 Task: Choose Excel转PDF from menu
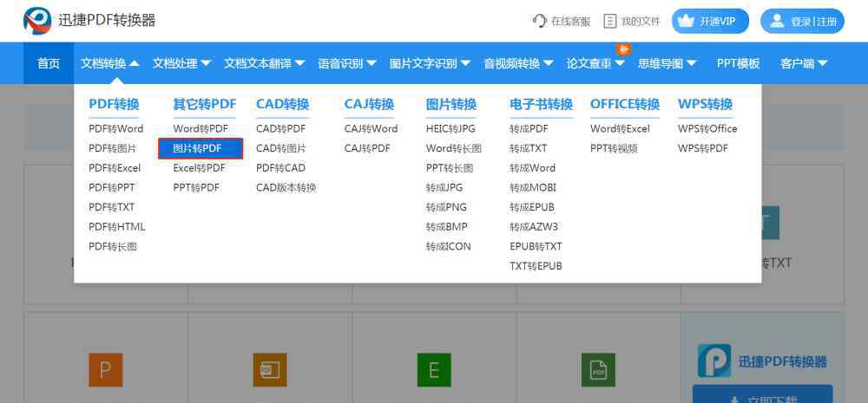(200, 168)
